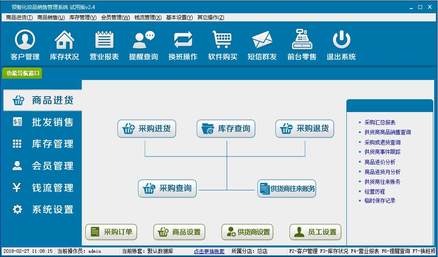Open the 库存状况 house icon
Viewport: 438px width, 257px height.
pos(64,45)
